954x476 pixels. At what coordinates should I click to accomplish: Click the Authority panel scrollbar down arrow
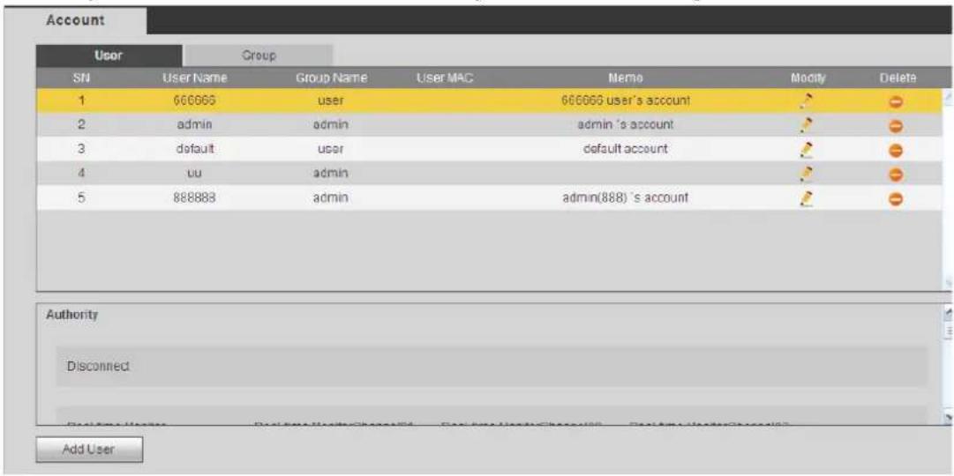pos(949,418)
